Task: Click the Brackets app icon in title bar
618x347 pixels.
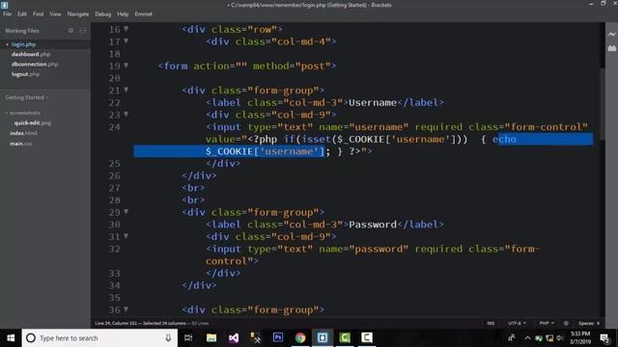Action: coord(4,5)
